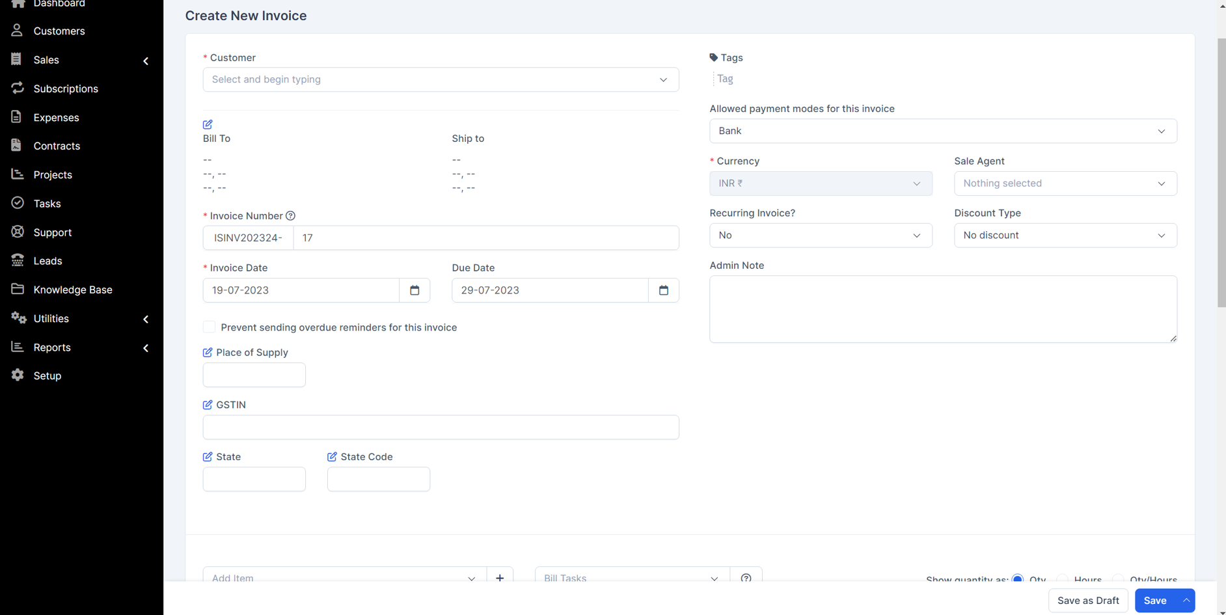
Task: Click the Place of Supply input field
Action: (x=254, y=375)
